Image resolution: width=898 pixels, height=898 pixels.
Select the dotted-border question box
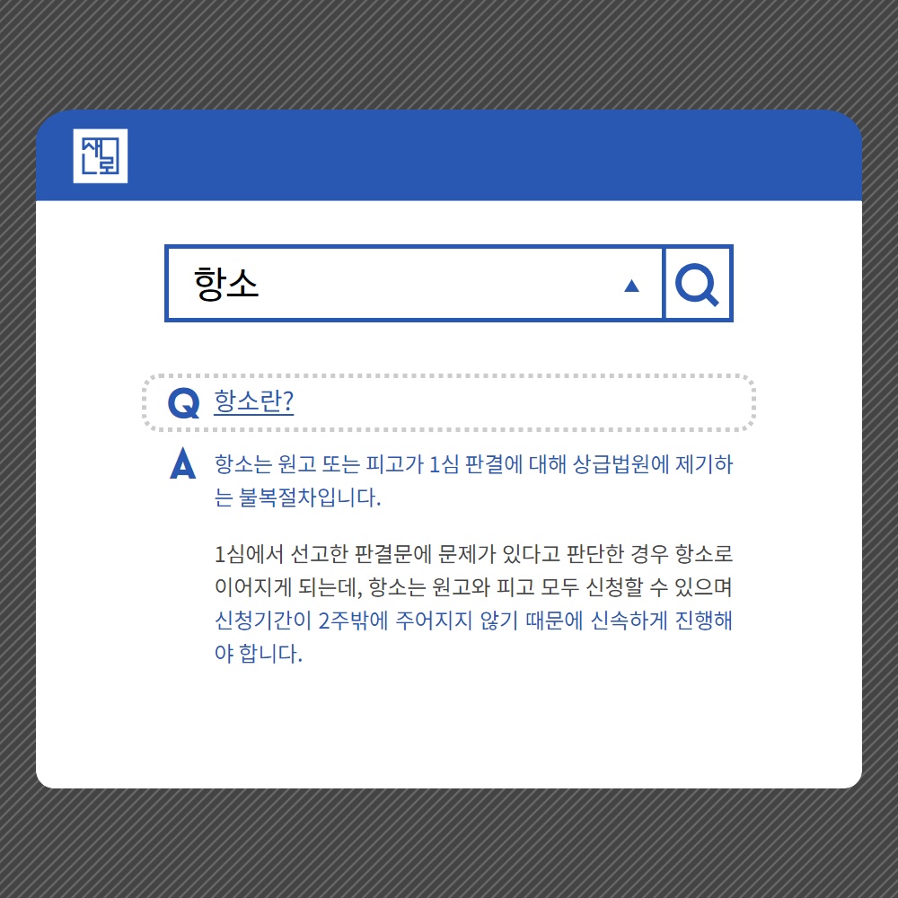click(x=449, y=402)
